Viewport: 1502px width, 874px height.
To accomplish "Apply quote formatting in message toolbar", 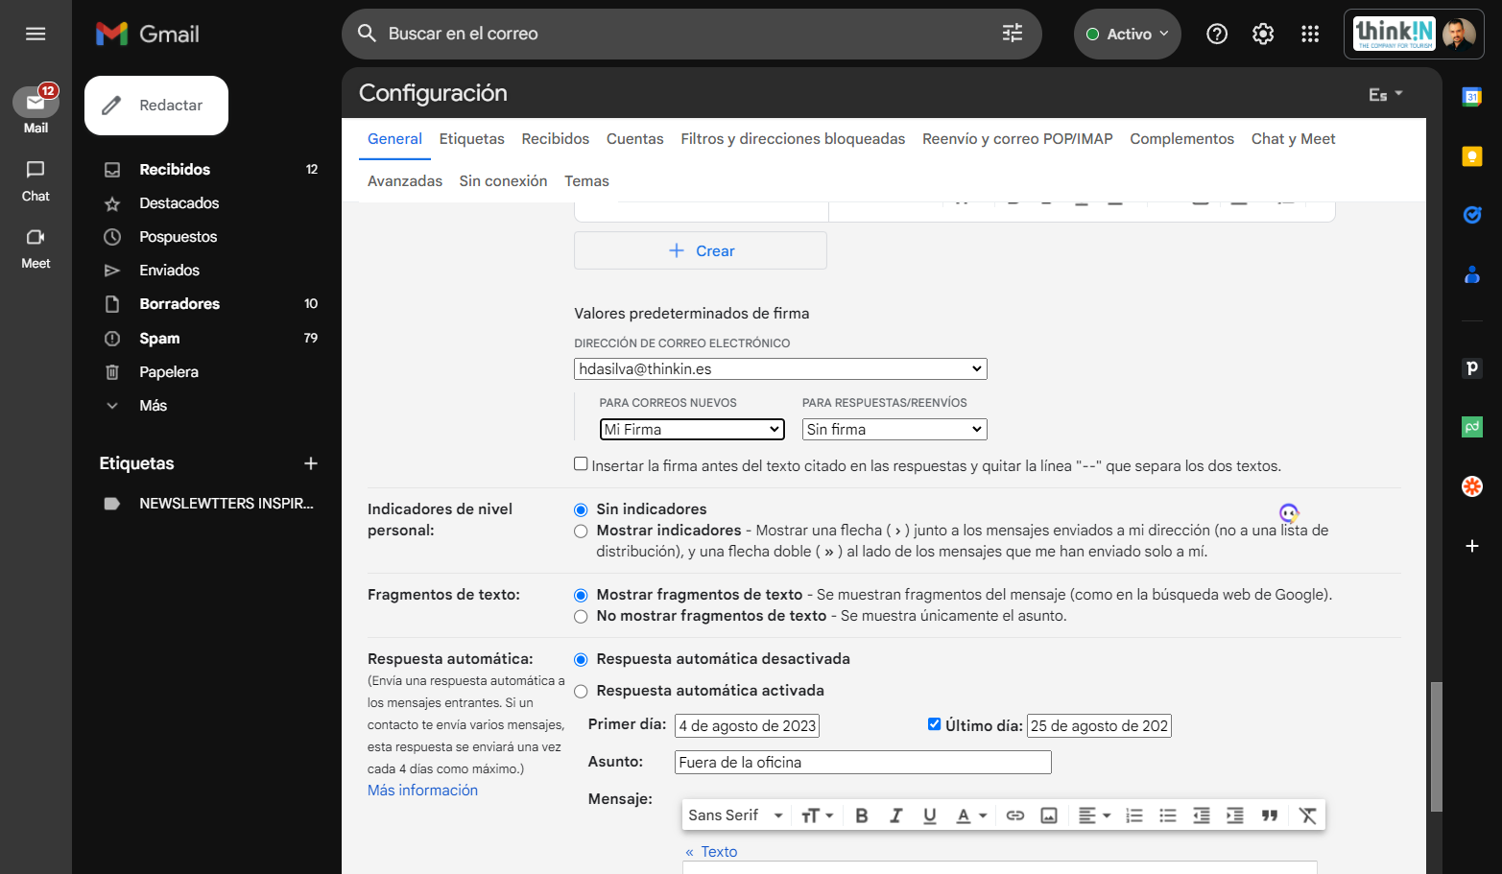I will (x=1270, y=815).
